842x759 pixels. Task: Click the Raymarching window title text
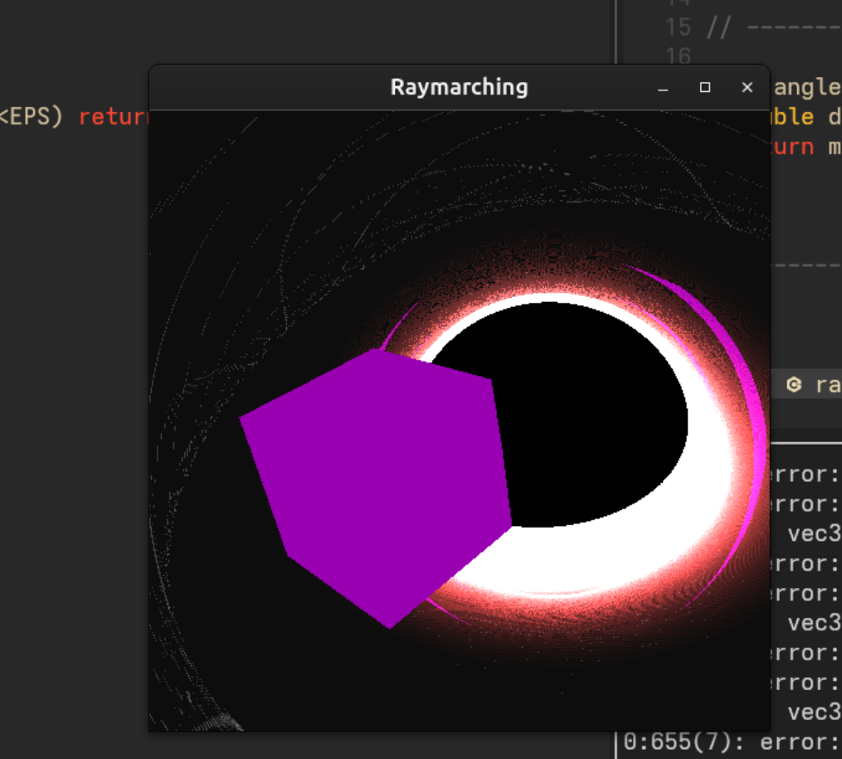pyautogui.click(x=459, y=86)
